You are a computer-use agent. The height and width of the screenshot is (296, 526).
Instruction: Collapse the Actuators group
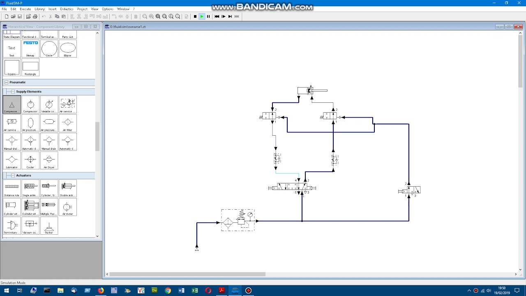(13, 176)
